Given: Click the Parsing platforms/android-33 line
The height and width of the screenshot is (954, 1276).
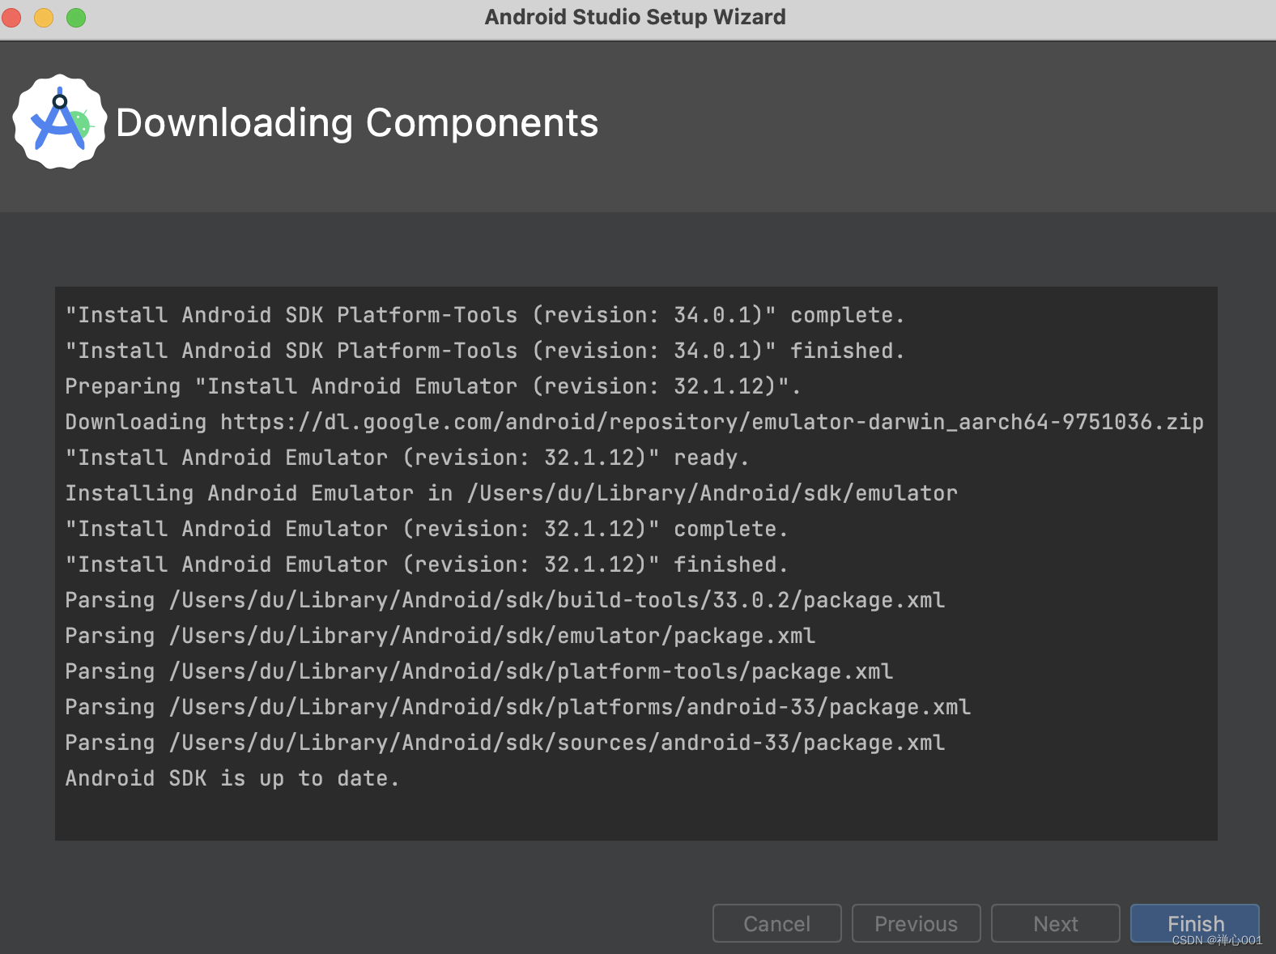Looking at the screenshot, I should pos(518,707).
